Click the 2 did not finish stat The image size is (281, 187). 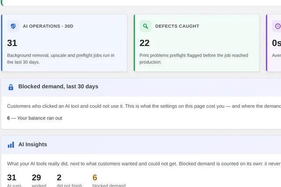pyautogui.click(x=69, y=180)
